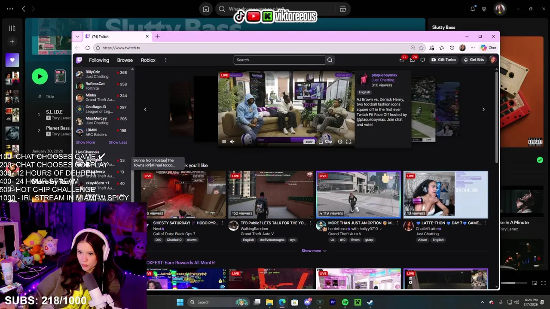Open LBMM ARC Raiders channel
The height and width of the screenshot is (309, 550).
point(101,132)
